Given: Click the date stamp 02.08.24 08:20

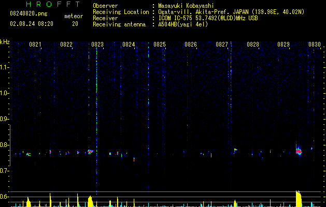Looking at the screenshot, I should [x=32, y=24].
